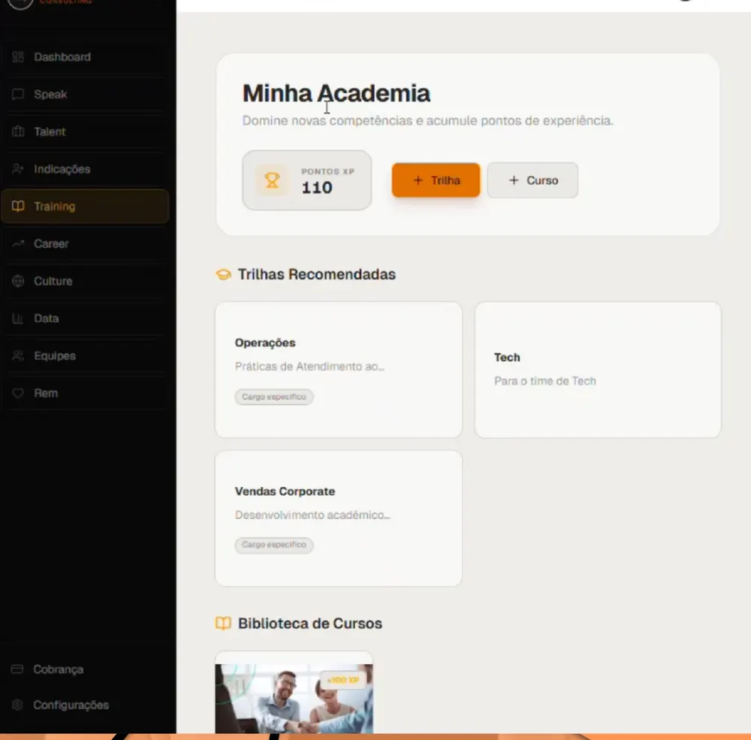Click Trilhas Recomendadas heading text
Image resolution: width=751 pixels, height=740 pixels.
(x=317, y=275)
